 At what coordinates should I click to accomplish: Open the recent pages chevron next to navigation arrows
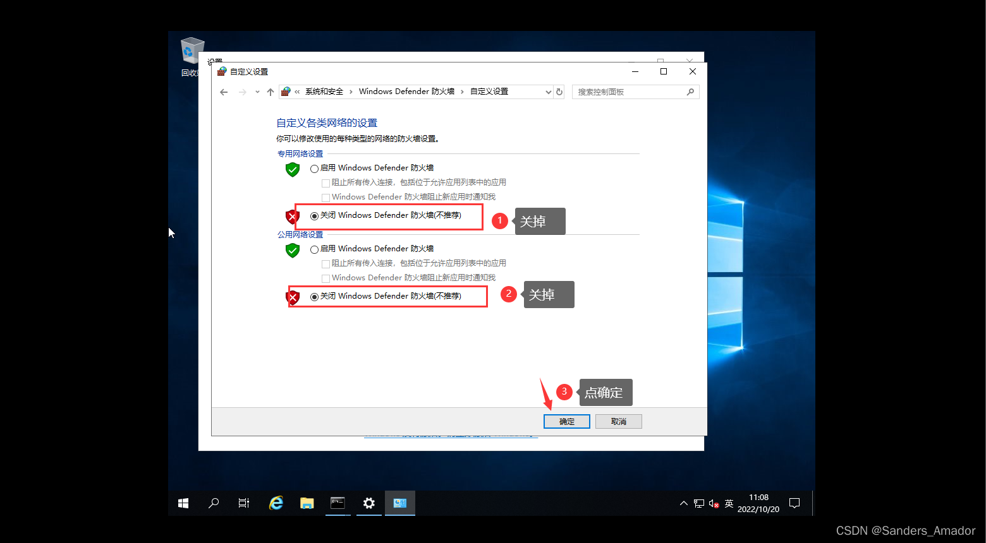click(257, 92)
